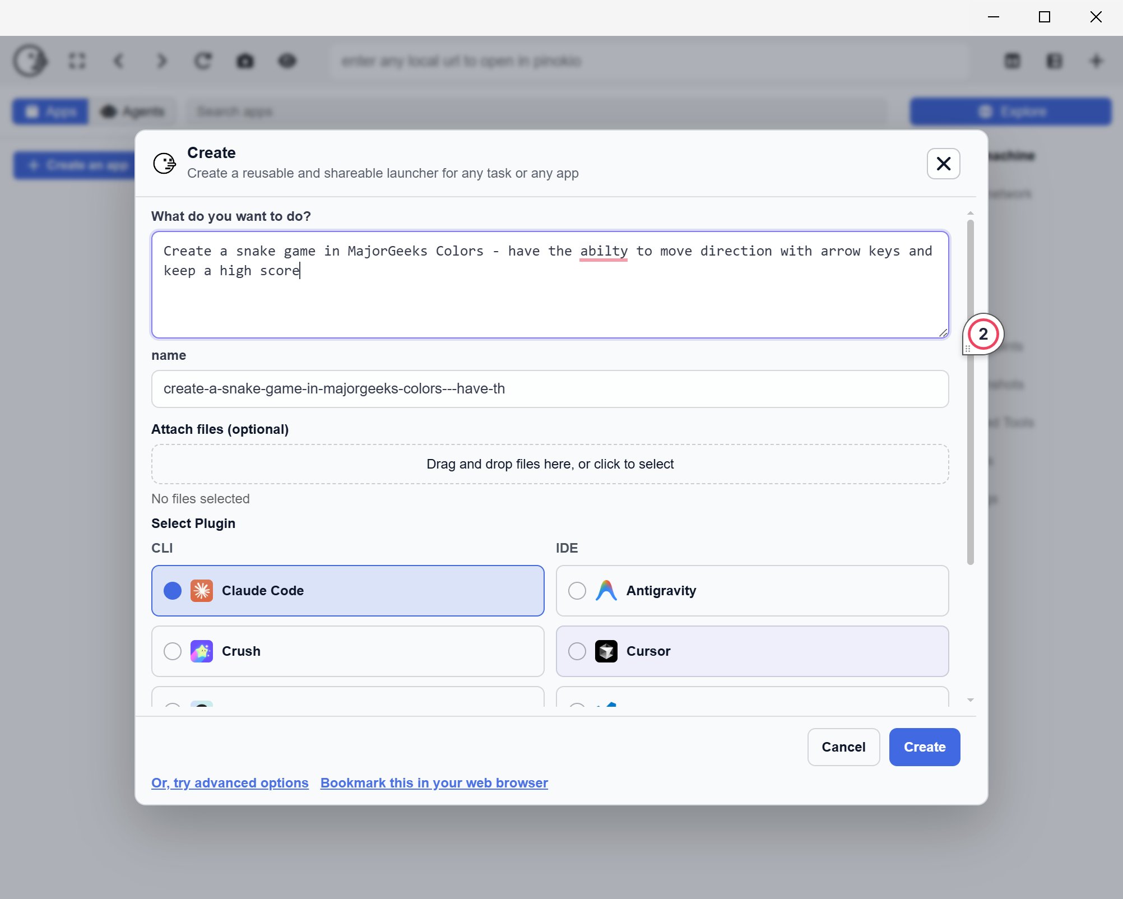Close the Create dialog with X icon
Image resolution: width=1123 pixels, height=899 pixels.
943,164
